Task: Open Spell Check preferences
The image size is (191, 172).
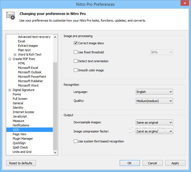Action: (20, 147)
